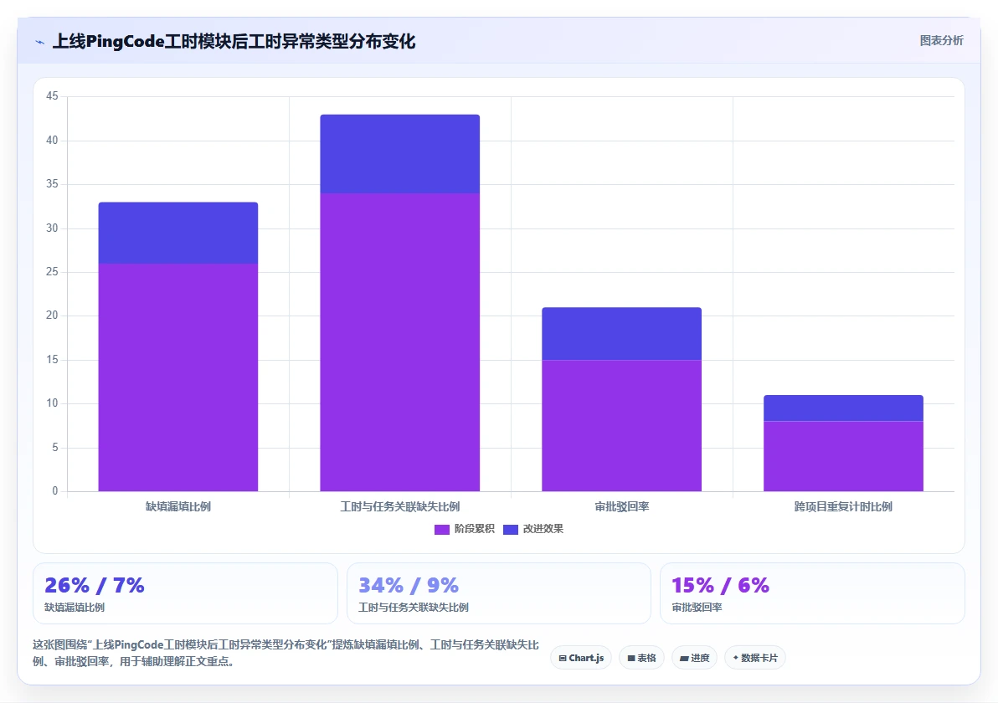Click the y-axis value 0

(54, 490)
